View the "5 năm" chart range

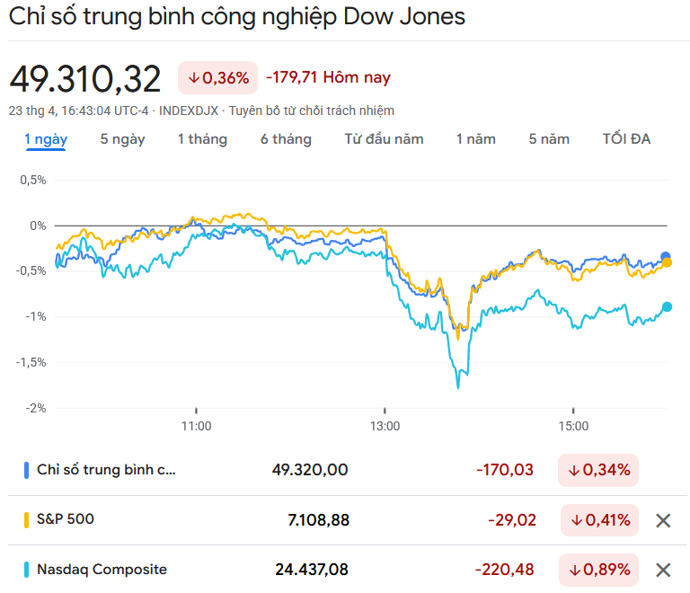tap(549, 139)
